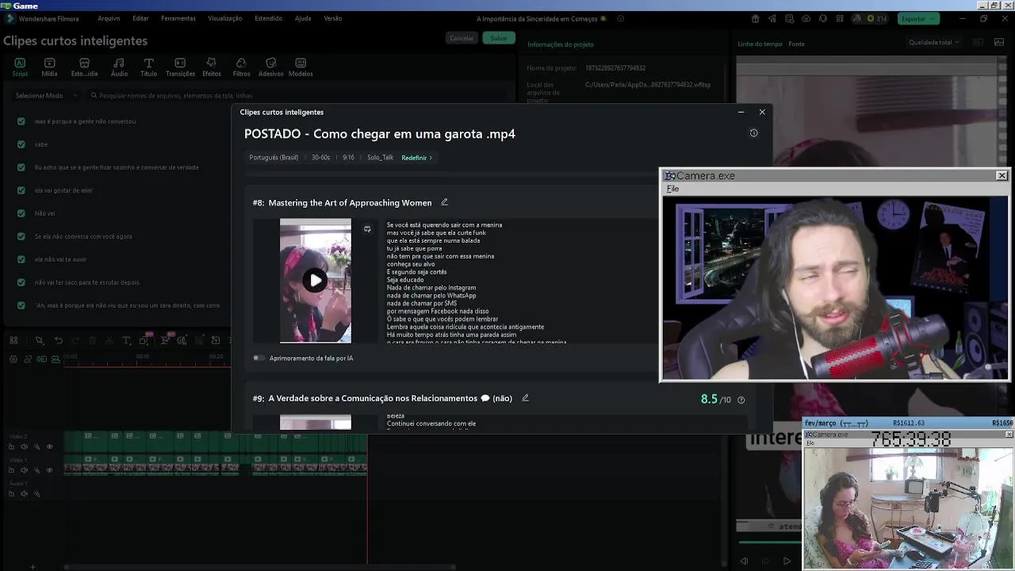The width and height of the screenshot is (1015, 571).
Task: Uncheck 'ela não vai te ouvir' line
Action: (x=21, y=259)
